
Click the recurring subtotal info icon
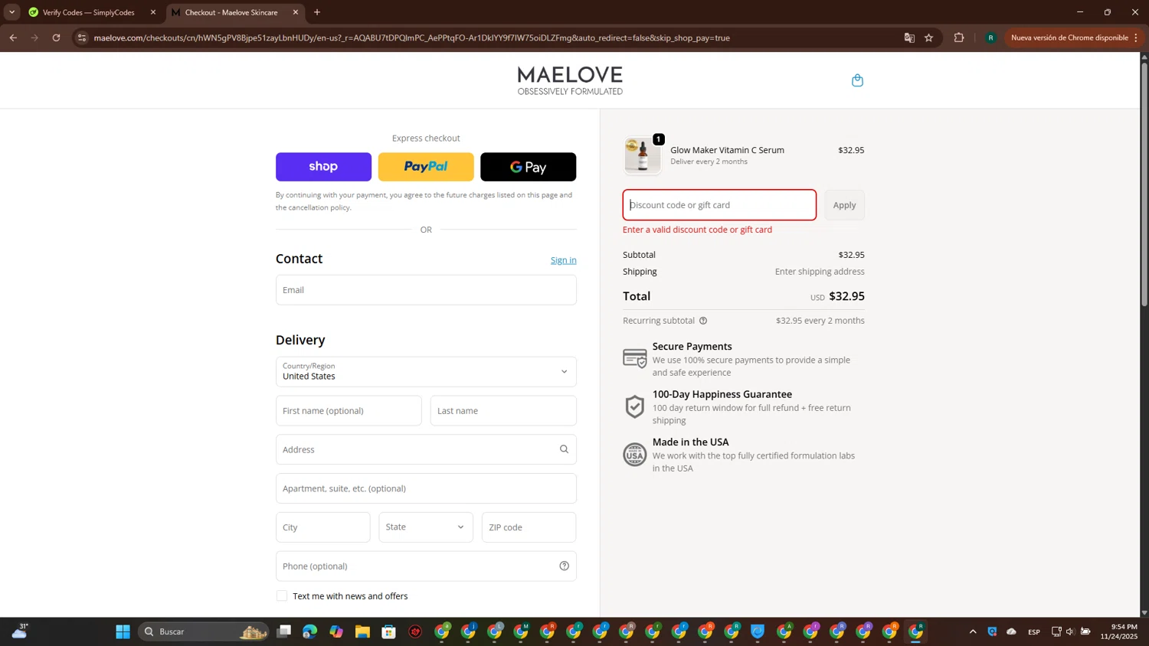(x=703, y=321)
